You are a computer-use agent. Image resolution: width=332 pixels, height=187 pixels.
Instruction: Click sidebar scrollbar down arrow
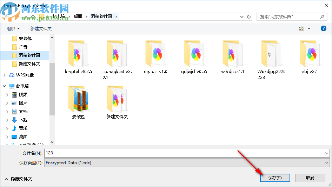(x=52, y=142)
